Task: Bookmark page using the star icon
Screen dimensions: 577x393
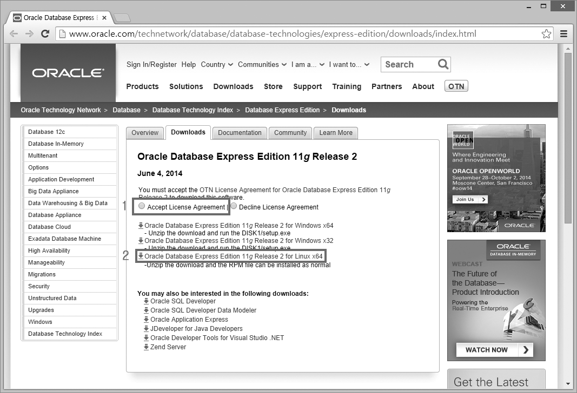Action: pos(547,34)
